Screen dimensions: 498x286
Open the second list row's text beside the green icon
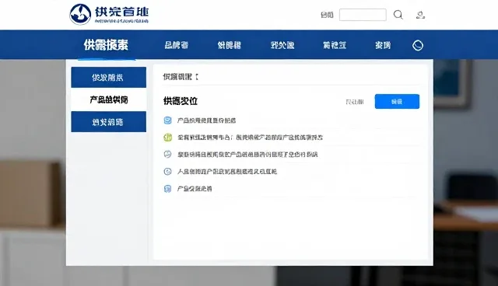point(250,138)
